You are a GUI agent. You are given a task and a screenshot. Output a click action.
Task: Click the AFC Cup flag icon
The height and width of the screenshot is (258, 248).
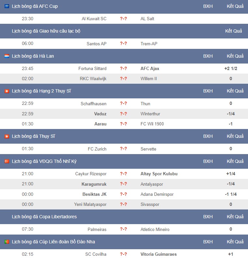(7, 6)
